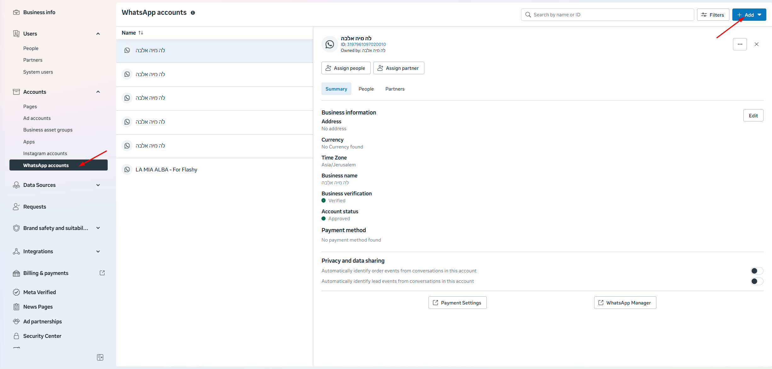
Task: Click WhatsApp icon of LA MIA ALBA row
Action: click(x=127, y=170)
